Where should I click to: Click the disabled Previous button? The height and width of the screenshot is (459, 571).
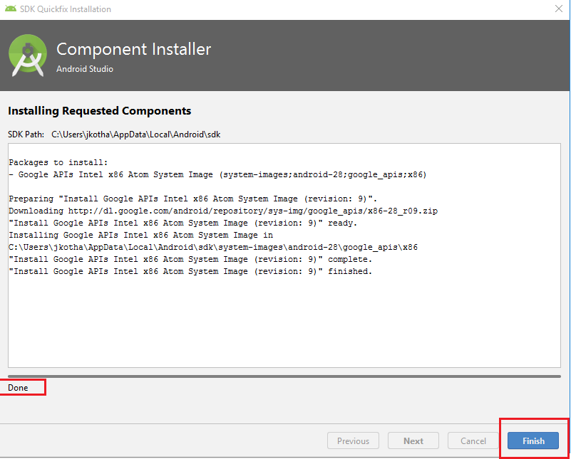[353, 440]
